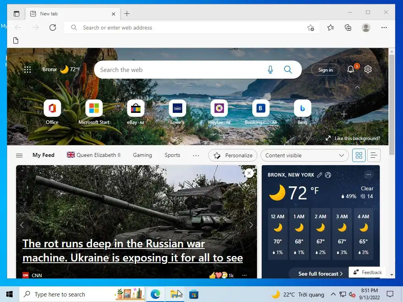403x302 pixels.
Task: Open the Lowe's quick link
Action: (177, 112)
